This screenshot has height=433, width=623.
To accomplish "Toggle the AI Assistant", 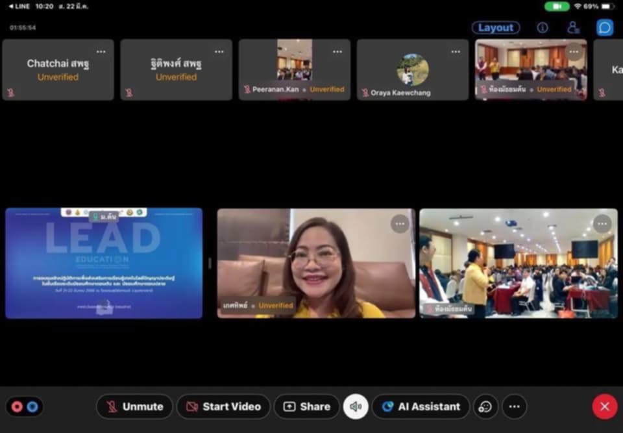I will click(421, 406).
